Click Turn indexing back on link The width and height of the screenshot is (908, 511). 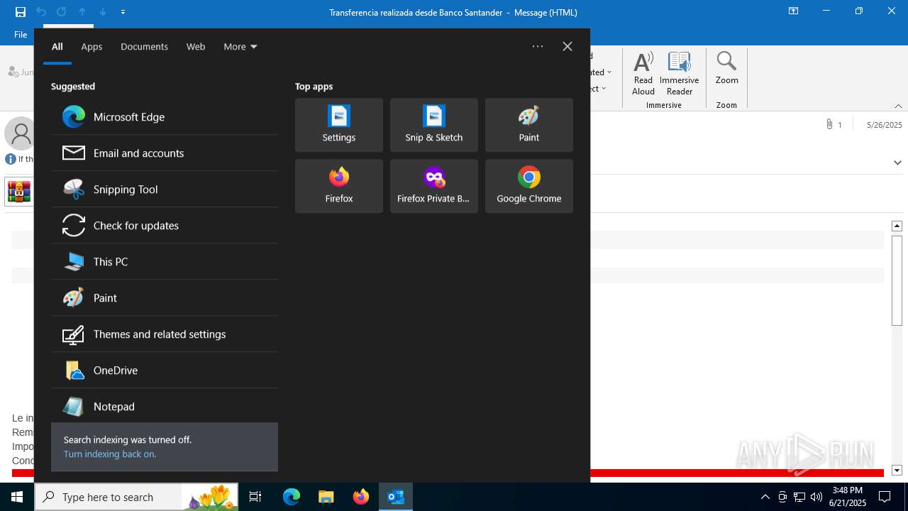click(110, 454)
